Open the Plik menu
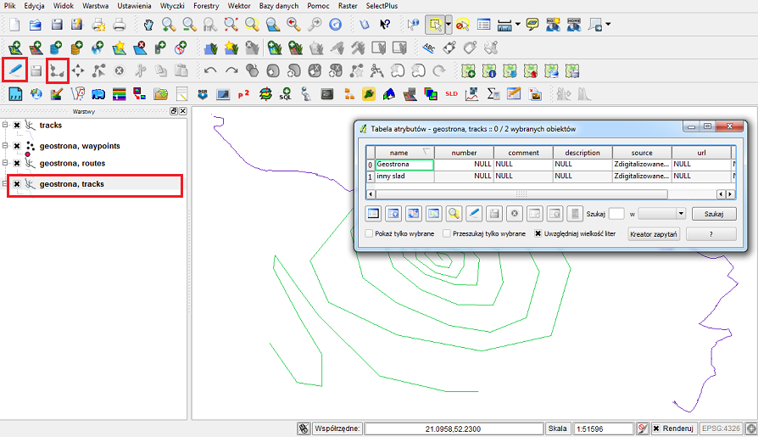Screen dimensions: 758x437 pyautogui.click(x=9, y=6)
